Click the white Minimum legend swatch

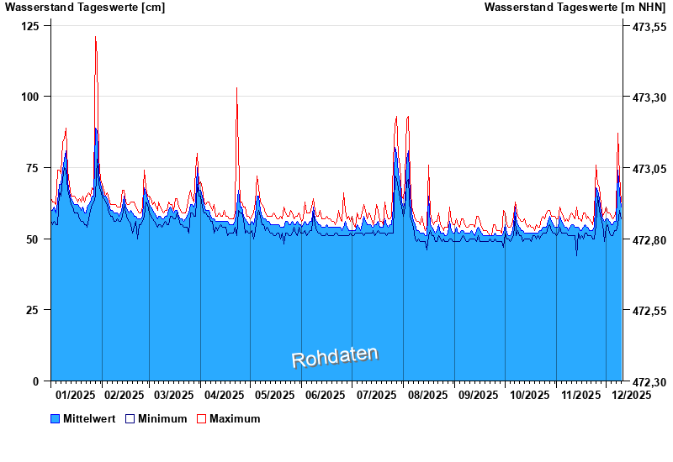(x=130, y=418)
